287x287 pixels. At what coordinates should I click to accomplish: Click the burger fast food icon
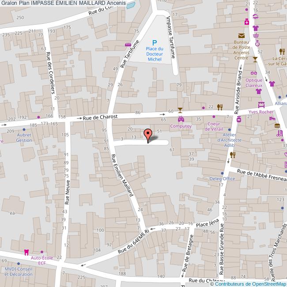[x=277, y=126]
